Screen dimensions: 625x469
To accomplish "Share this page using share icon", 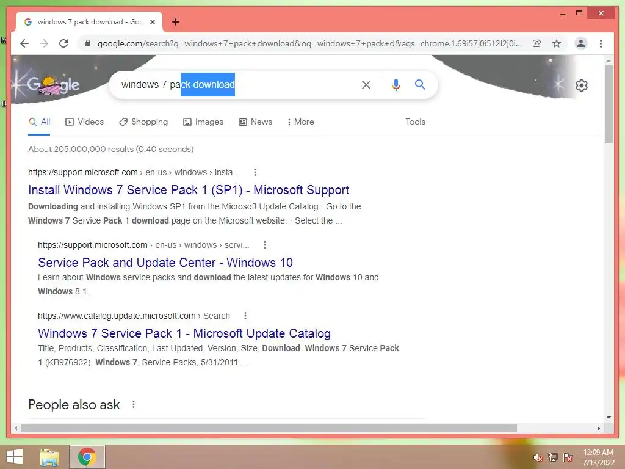I will click(x=537, y=43).
